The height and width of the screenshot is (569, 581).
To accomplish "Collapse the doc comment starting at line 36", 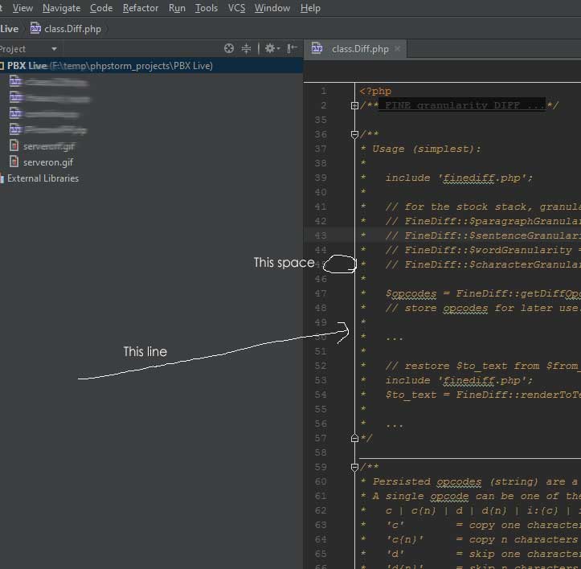I will tap(354, 134).
